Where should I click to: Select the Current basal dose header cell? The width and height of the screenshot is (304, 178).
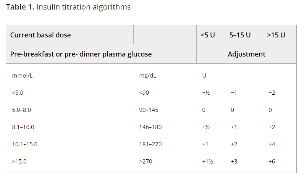pyautogui.click(x=40, y=35)
